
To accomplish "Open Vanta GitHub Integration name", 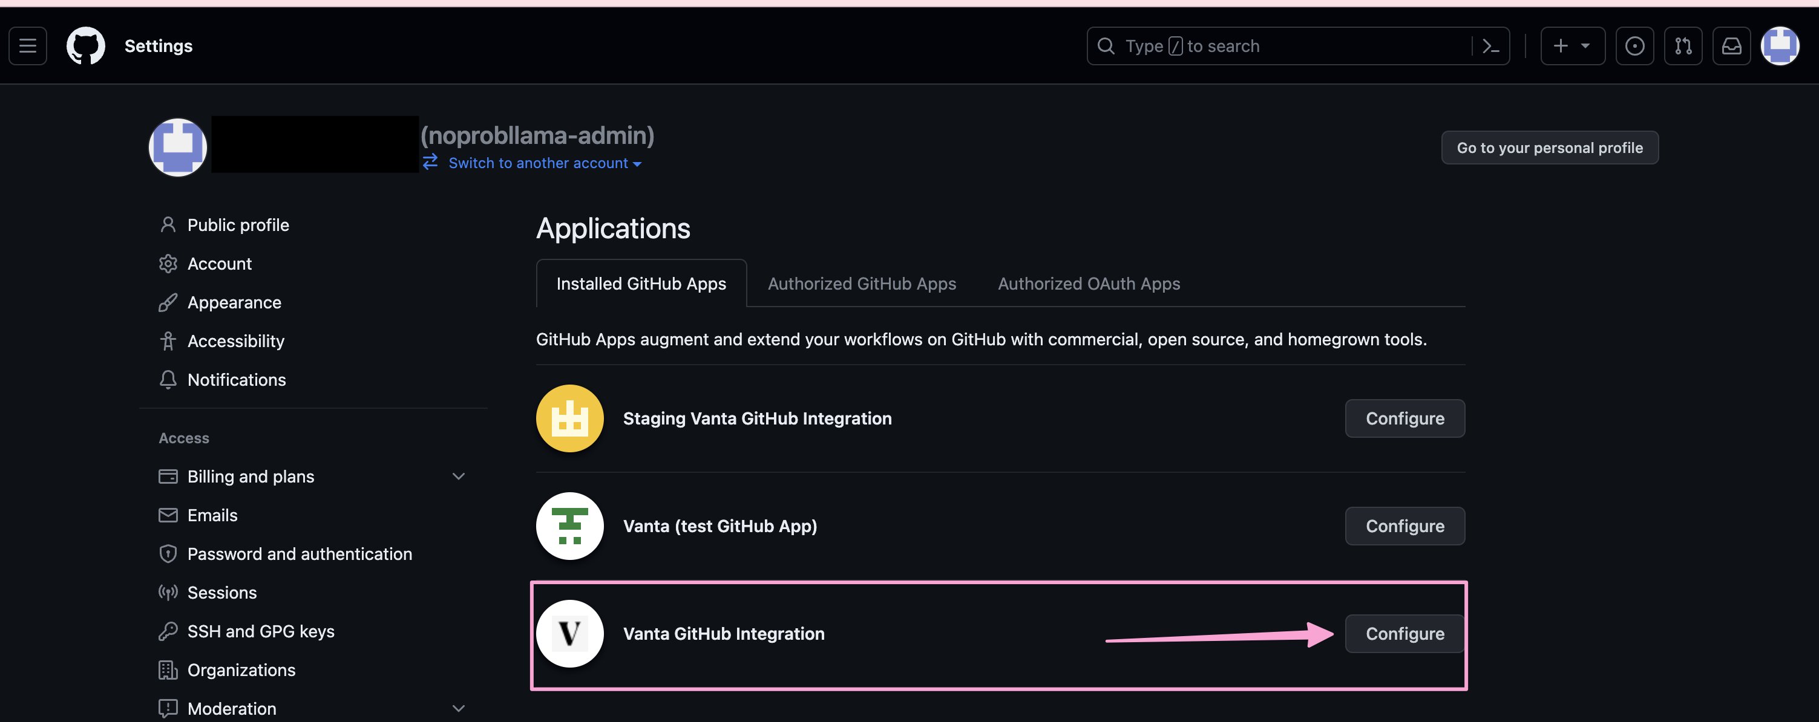I will [724, 634].
